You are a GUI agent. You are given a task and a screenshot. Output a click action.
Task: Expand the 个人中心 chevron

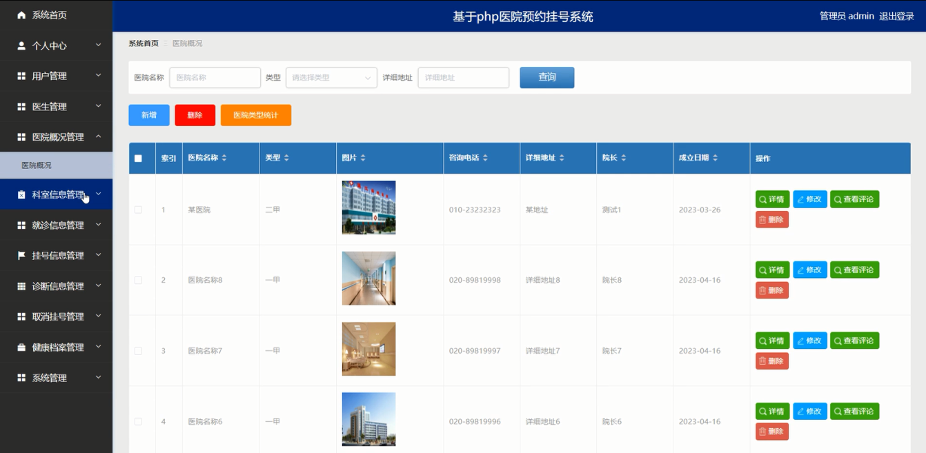(x=98, y=45)
